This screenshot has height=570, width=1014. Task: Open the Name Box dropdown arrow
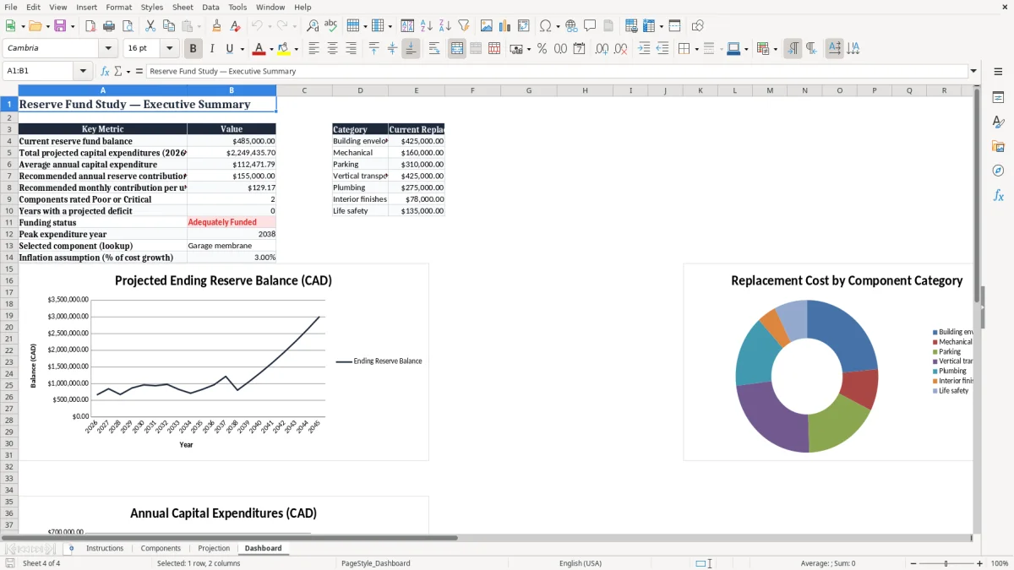(x=84, y=71)
